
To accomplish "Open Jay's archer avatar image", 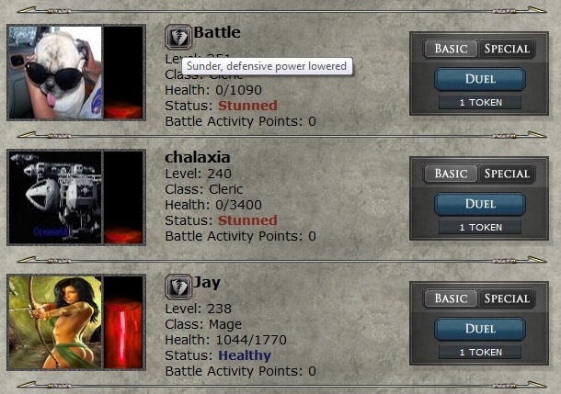I will tap(55, 322).
